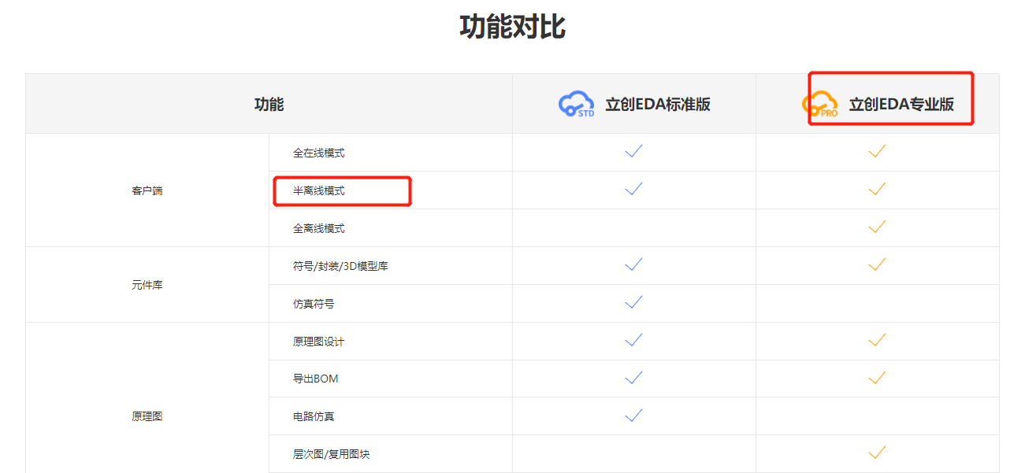1010x473 pixels.
Task: Click blue checkmark in 电路仿真 row
Action: tap(633, 415)
